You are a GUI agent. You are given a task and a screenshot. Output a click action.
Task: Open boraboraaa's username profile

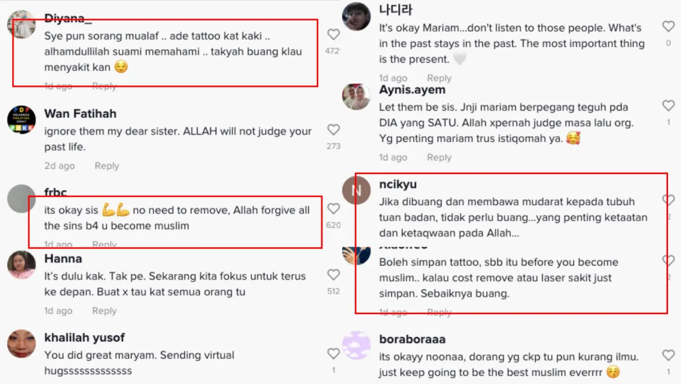coord(412,339)
